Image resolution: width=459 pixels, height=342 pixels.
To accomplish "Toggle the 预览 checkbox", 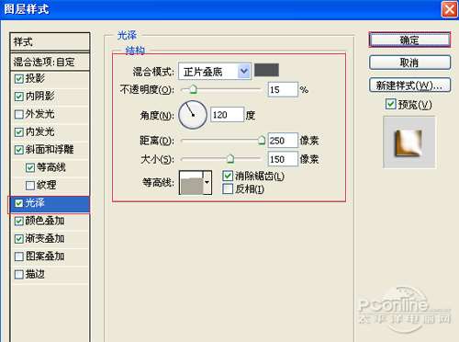I will point(390,104).
